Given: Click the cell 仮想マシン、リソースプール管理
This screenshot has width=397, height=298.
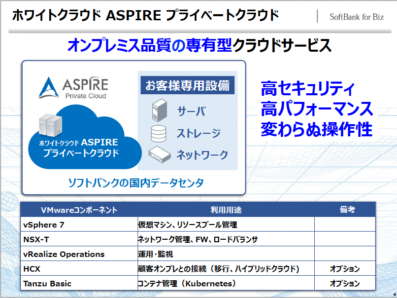Looking at the screenshot, I should pyautogui.click(x=226, y=225).
